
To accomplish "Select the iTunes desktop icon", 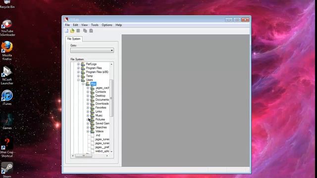I will [x=7, y=98].
